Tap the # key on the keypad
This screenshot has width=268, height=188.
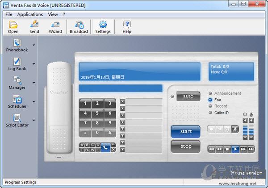pyautogui.click(x=110, y=133)
